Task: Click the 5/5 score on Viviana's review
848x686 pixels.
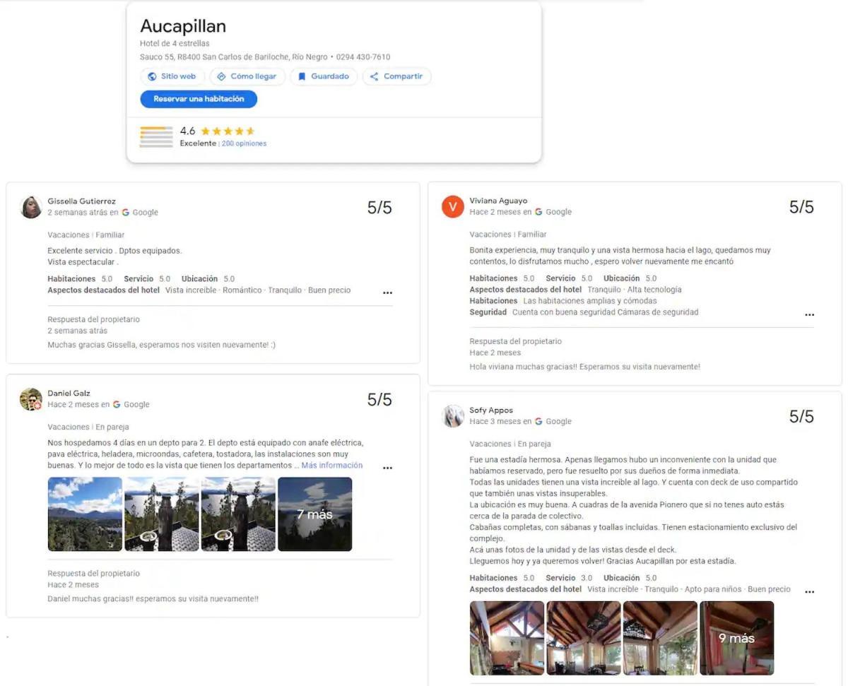Action: pos(801,207)
